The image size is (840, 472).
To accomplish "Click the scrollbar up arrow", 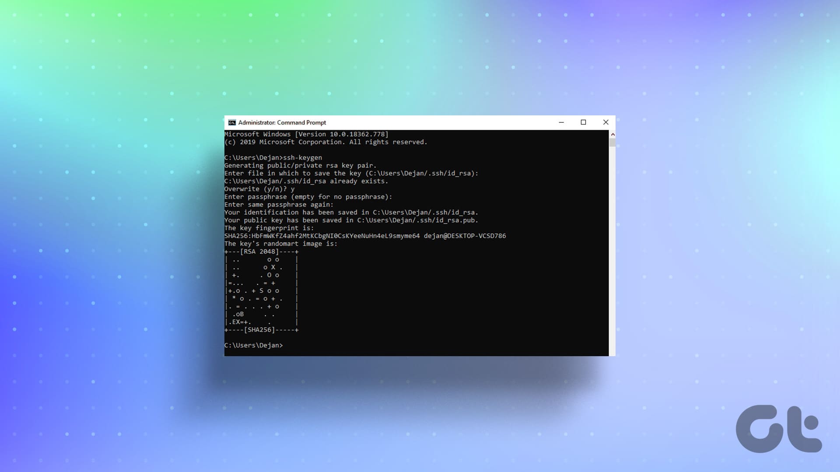I will pyautogui.click(x=612, y=134).
